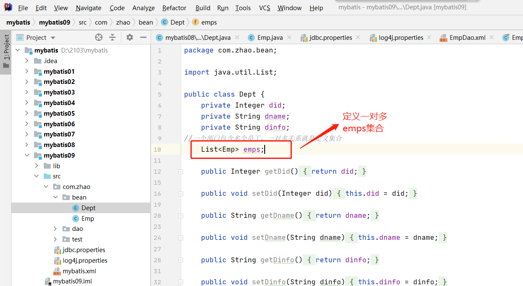Screen dimensions: 523x286
Task: Close the mybatis08 Dept.java tab
Action: 237,37
